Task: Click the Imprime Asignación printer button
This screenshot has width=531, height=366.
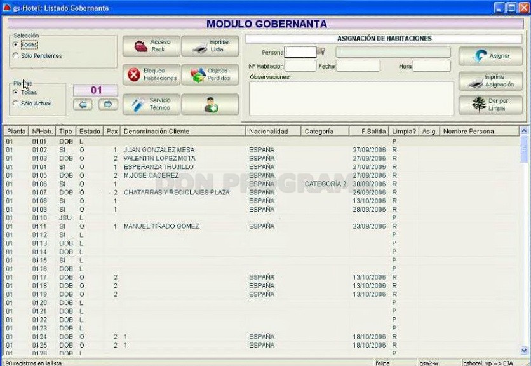Action: [490, 81]
